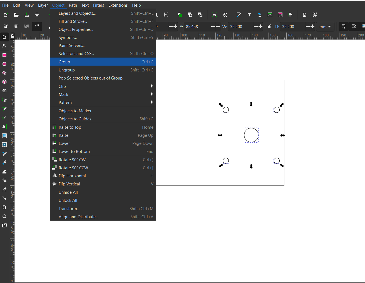The image size is (365, 283).
Task: Click the large center circle on canvas
Action: coord(251,135)
